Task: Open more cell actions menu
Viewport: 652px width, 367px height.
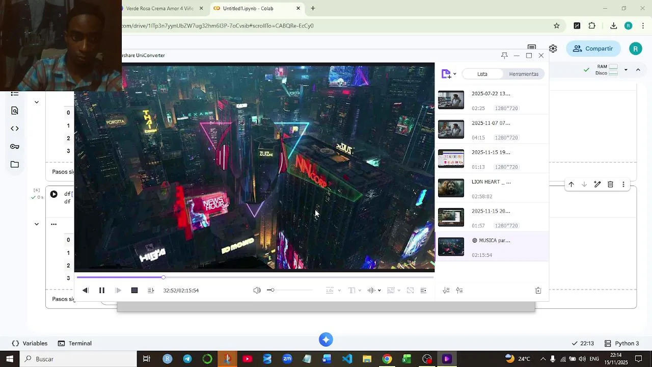Action: (623, 185)
